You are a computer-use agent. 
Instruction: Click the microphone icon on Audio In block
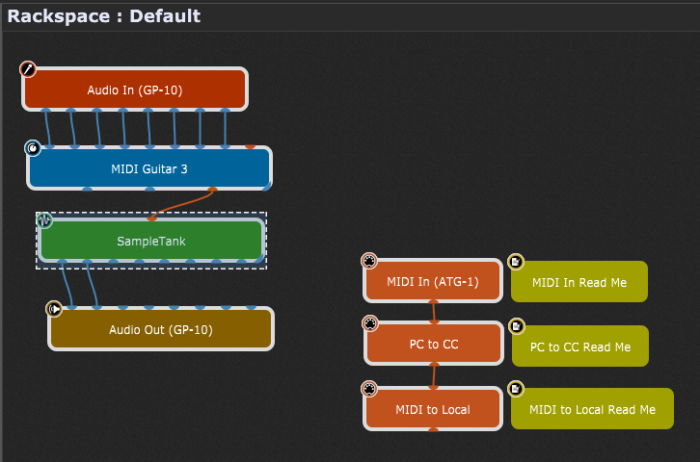(x=29, y=69)
